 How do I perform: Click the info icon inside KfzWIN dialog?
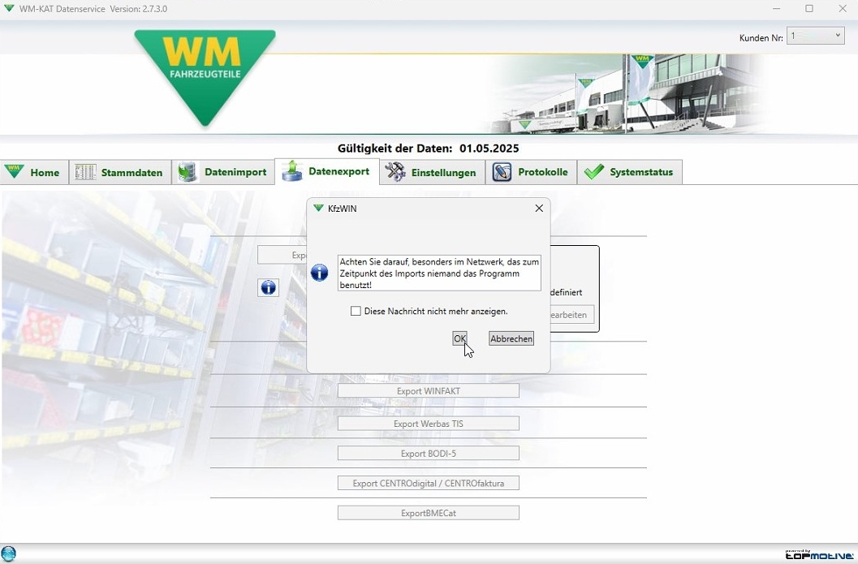320,273
